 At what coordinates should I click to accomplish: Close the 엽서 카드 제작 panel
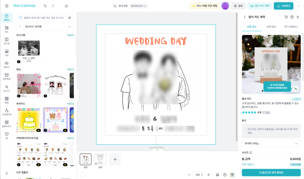(298, 17)
